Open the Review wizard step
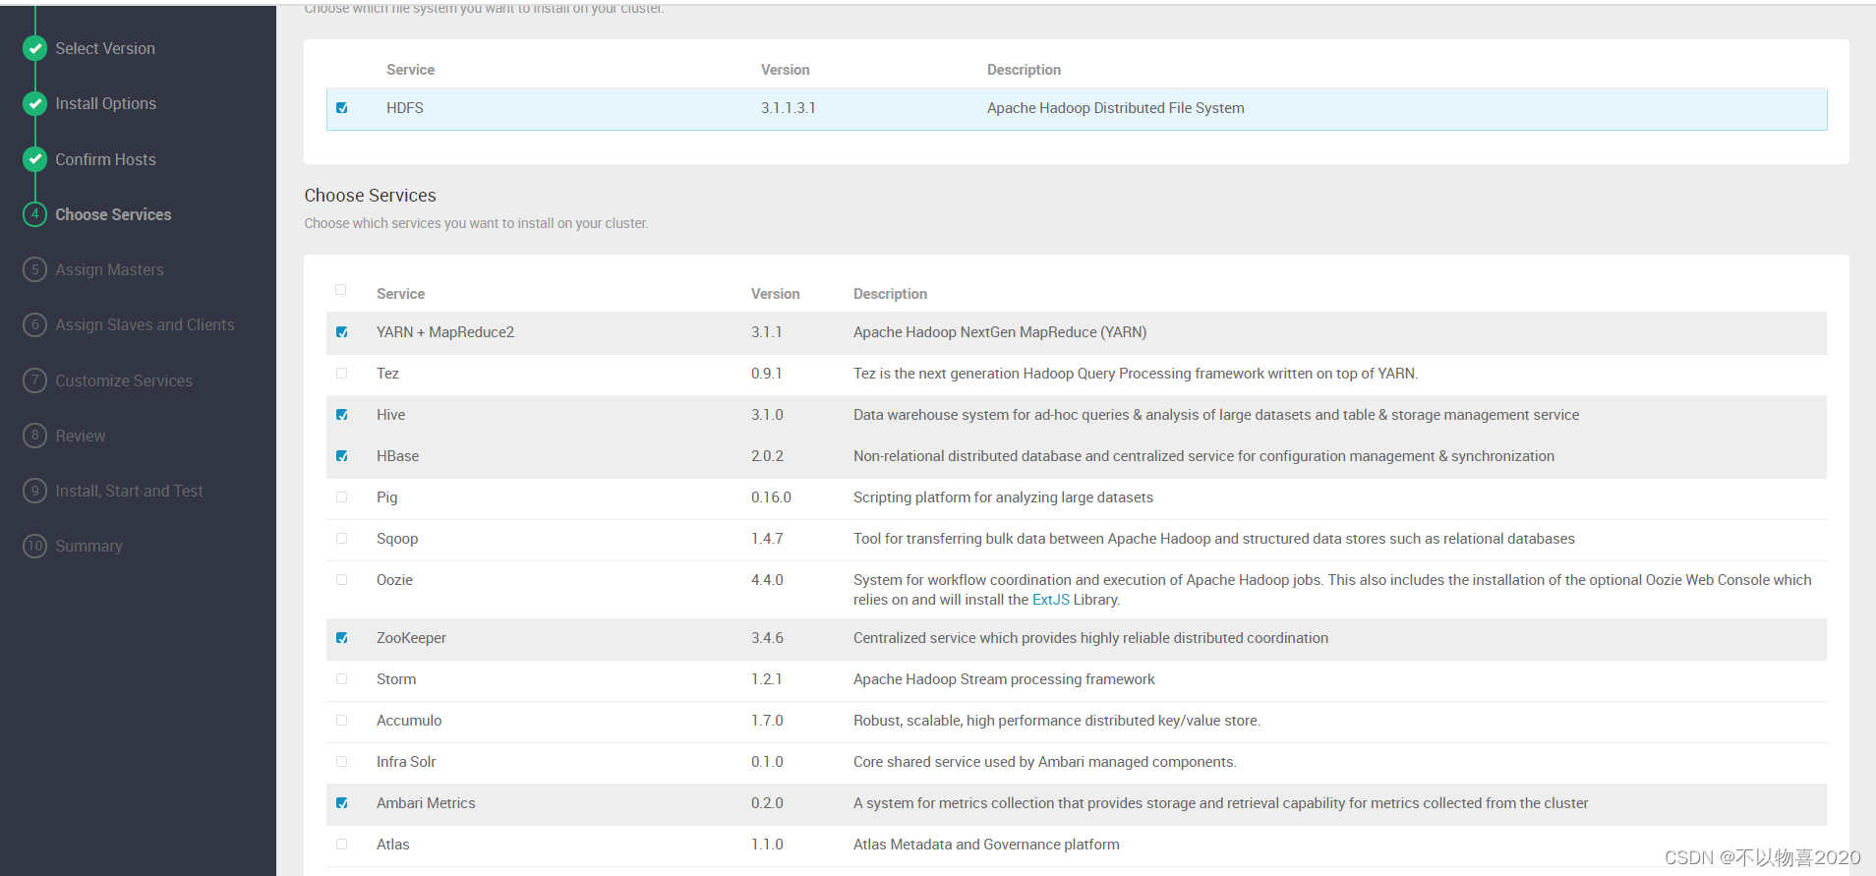The width and height of the screenshot is (1876, 876). [x=80, y=436]
